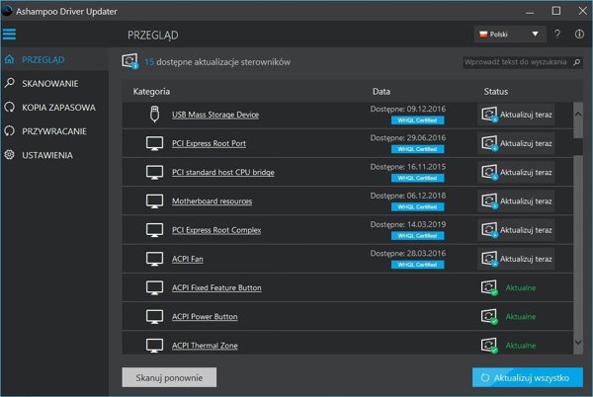Click Aktualizuj teraz for PCI Express Root Port
593x397 pixels.
click(516, 143)
